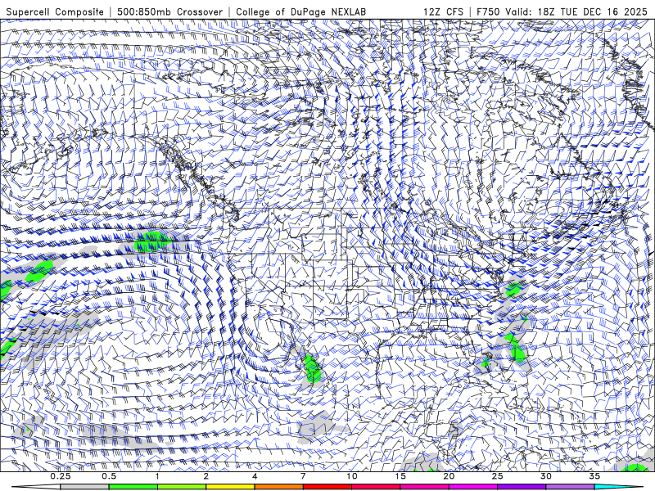
Task: Click the 'Supercell Composite' title text
Action: (55, 12)
